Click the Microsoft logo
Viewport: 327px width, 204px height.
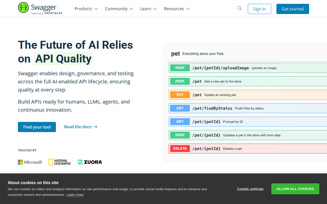tap(30, 162)
